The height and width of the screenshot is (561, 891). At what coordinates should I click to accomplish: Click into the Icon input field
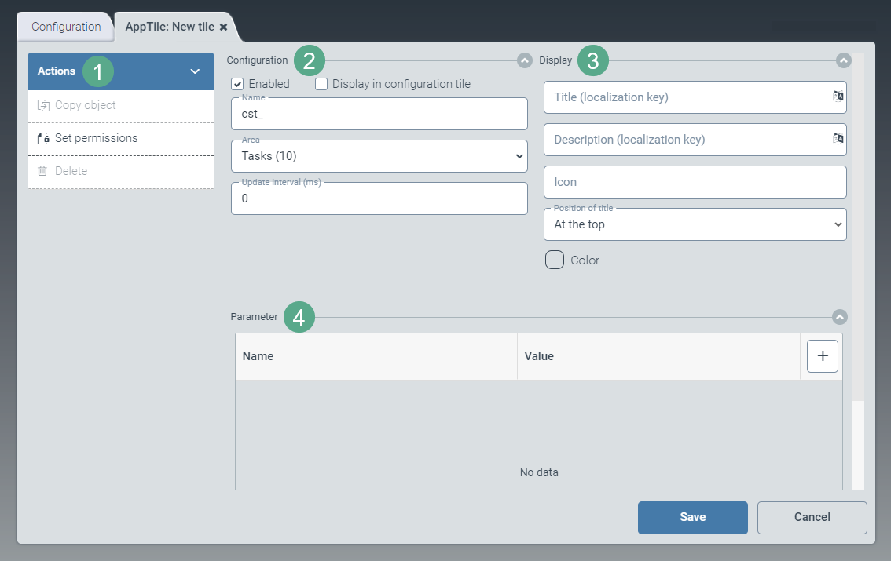pyautogui.click(x=695, y=182)
